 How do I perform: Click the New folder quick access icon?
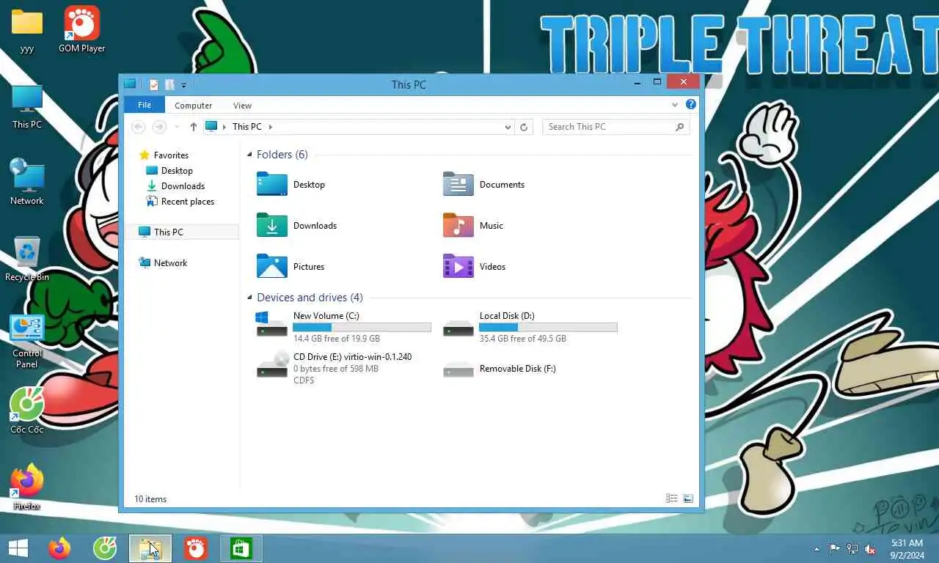(169, 84)
